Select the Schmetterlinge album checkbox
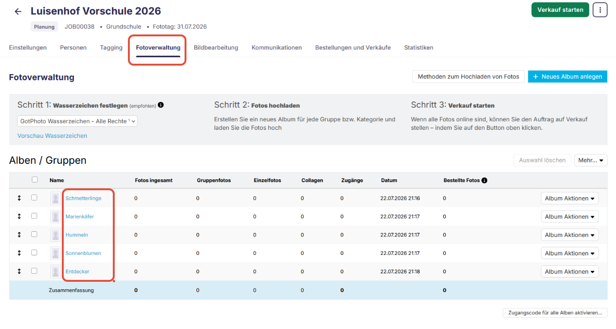The width and height of the screenshot is (616, 329). pyautogui.click(x=34, y=197)
